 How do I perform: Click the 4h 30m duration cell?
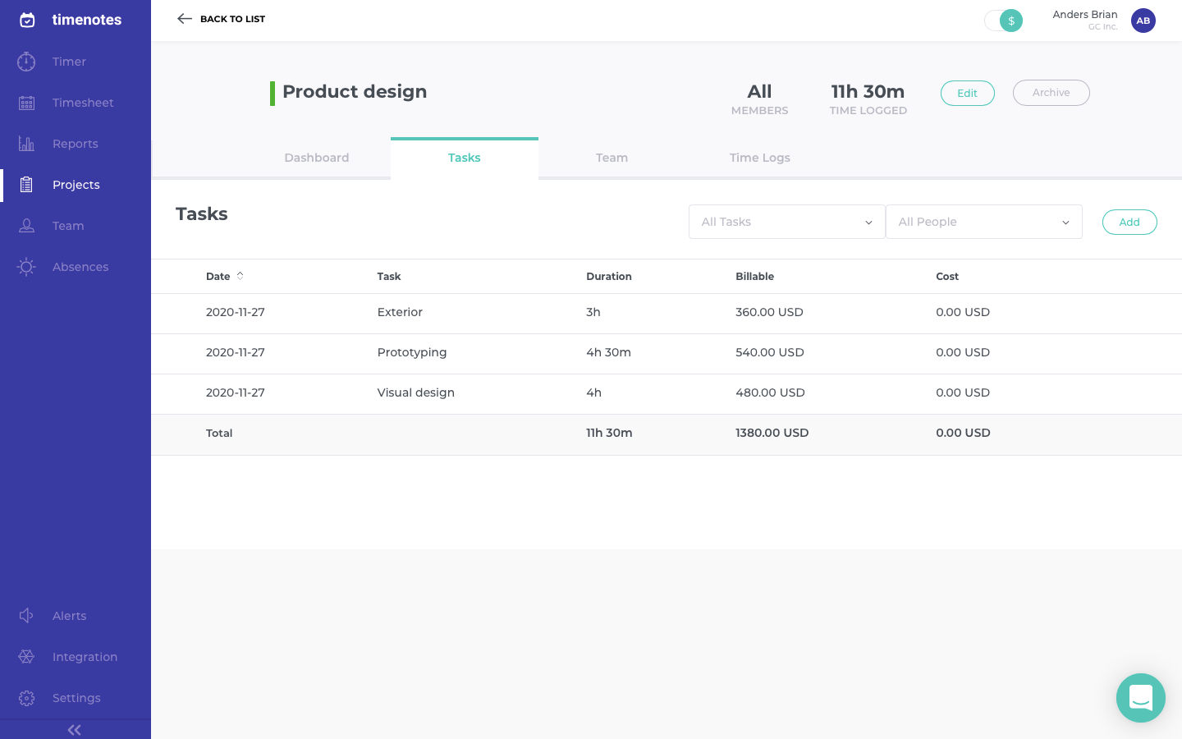pyautogui.click(x=609, y=352)
